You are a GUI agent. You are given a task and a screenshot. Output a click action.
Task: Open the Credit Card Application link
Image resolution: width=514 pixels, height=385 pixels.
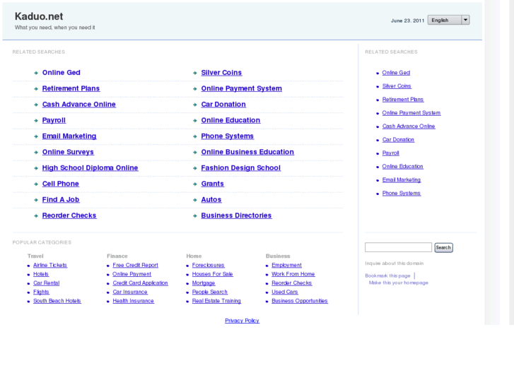point(140,283)
